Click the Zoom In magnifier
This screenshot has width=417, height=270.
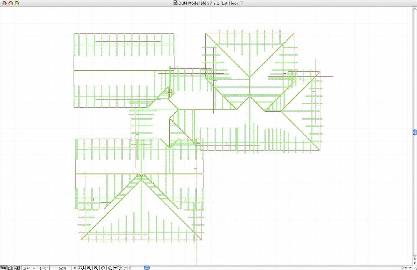[x=89, y=268]
